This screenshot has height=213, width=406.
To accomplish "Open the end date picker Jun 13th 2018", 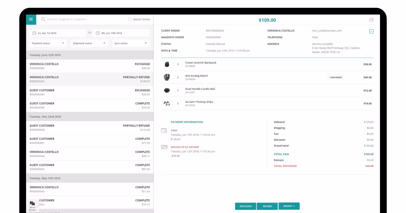I will pos(121,33).
